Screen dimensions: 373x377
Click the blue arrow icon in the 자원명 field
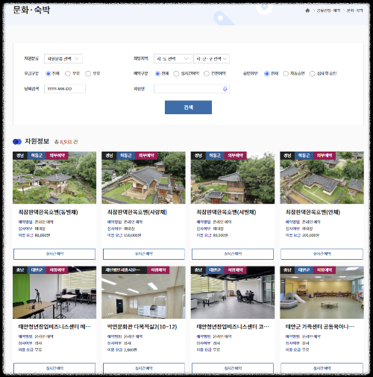(225, 89)
